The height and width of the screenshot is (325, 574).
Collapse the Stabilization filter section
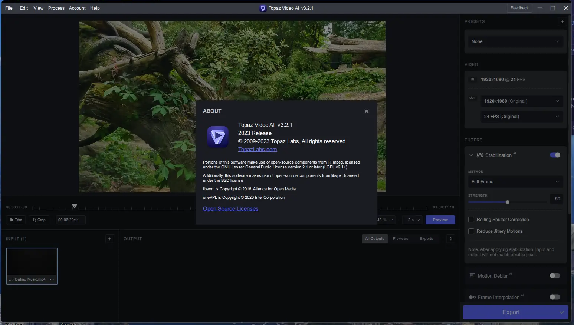coord(471,155)
